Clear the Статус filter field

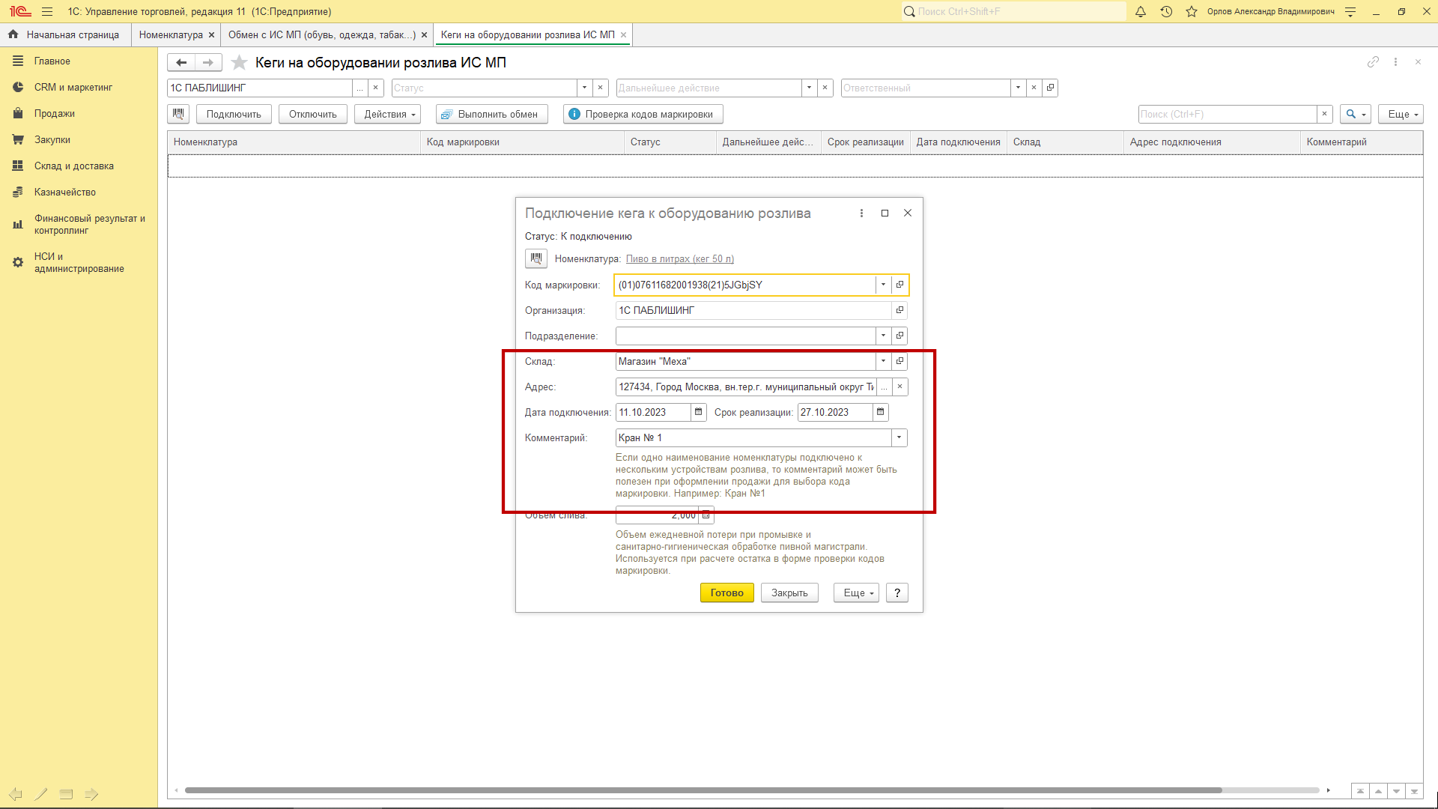pyautogui.click(x=600, y=88)
